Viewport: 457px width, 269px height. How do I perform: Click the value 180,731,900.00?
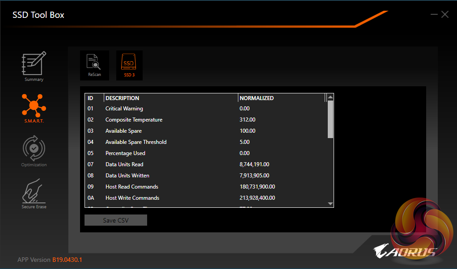[258, 187]
